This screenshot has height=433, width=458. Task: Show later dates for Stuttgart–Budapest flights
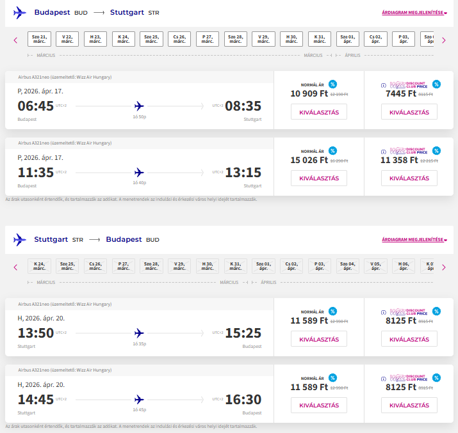pos(444,267)
